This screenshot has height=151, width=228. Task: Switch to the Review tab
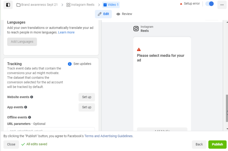click(124, 14)
